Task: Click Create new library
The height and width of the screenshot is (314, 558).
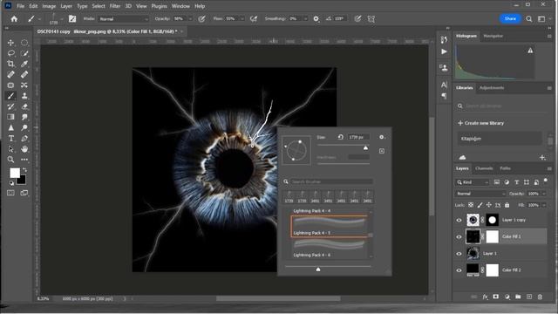Action: pyautogui.click(x=480, y=123)
